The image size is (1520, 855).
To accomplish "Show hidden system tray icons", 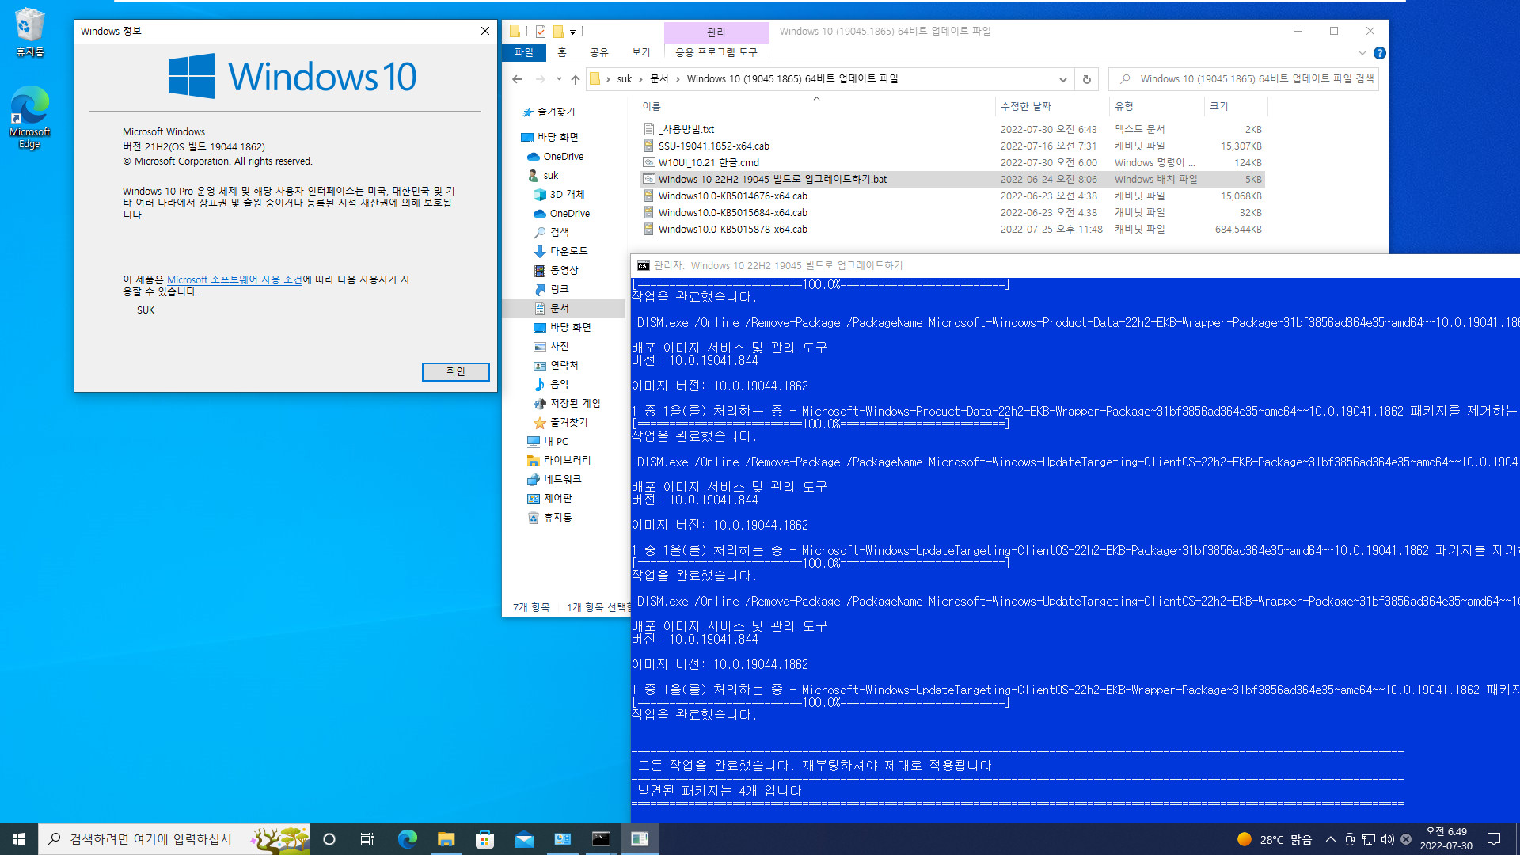I will 1331,839.
